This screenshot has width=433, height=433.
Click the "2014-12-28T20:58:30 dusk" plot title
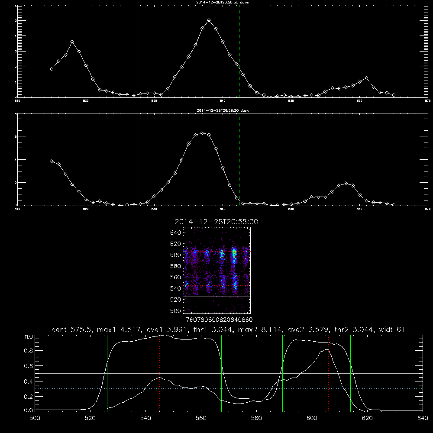[223, 110]
